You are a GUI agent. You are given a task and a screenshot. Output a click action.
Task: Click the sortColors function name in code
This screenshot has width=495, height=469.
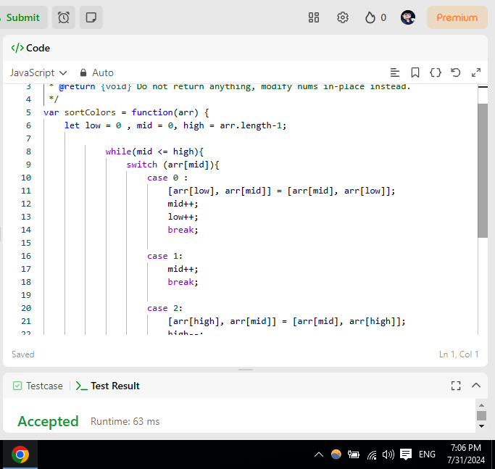point(90,112)
